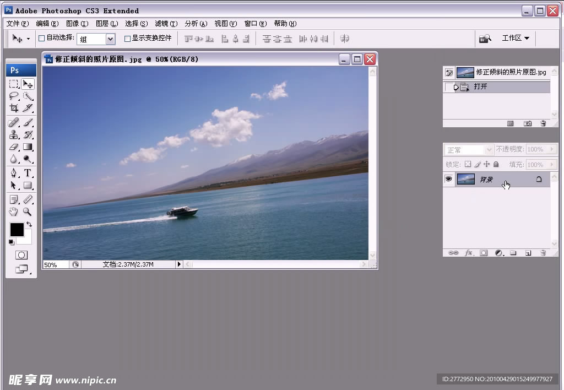Toggle history brush source for 打开 state
This screenshot has height=390, width=564.
coord(449,86)
